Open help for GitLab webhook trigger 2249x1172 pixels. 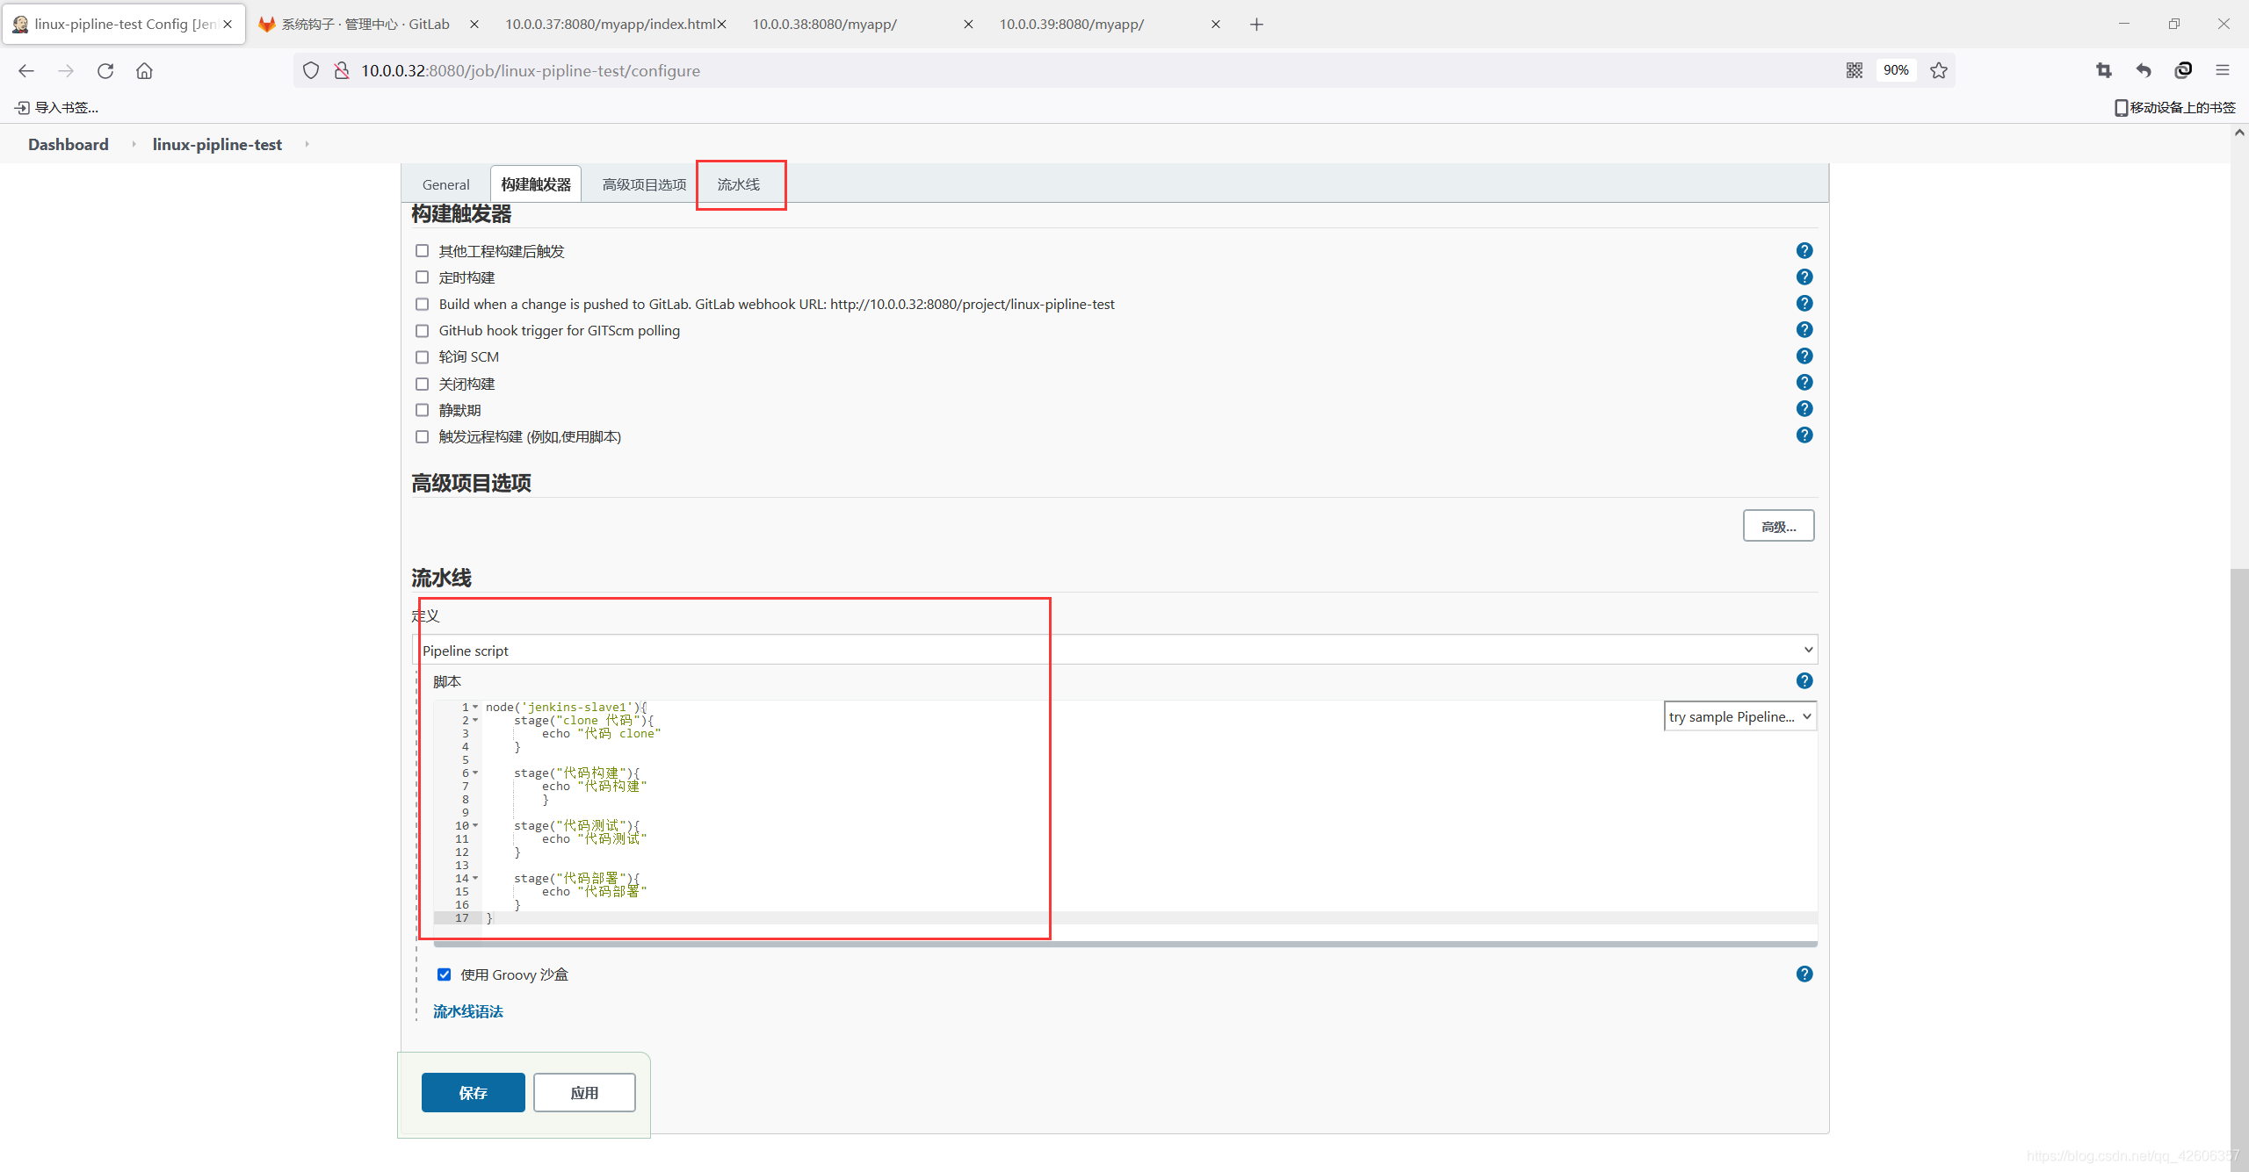(x=1804, y=303)
